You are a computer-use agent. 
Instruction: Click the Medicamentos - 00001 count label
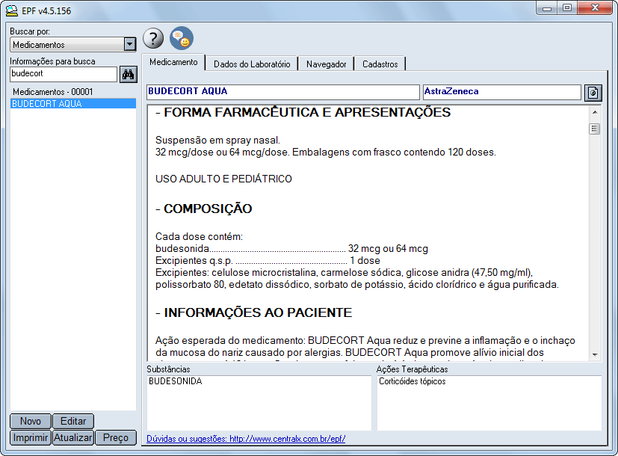coord(53,92)
